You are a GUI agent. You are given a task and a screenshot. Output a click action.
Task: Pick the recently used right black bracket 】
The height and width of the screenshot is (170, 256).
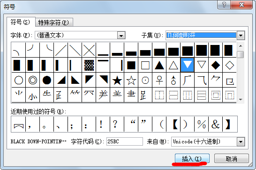[230, 124]
